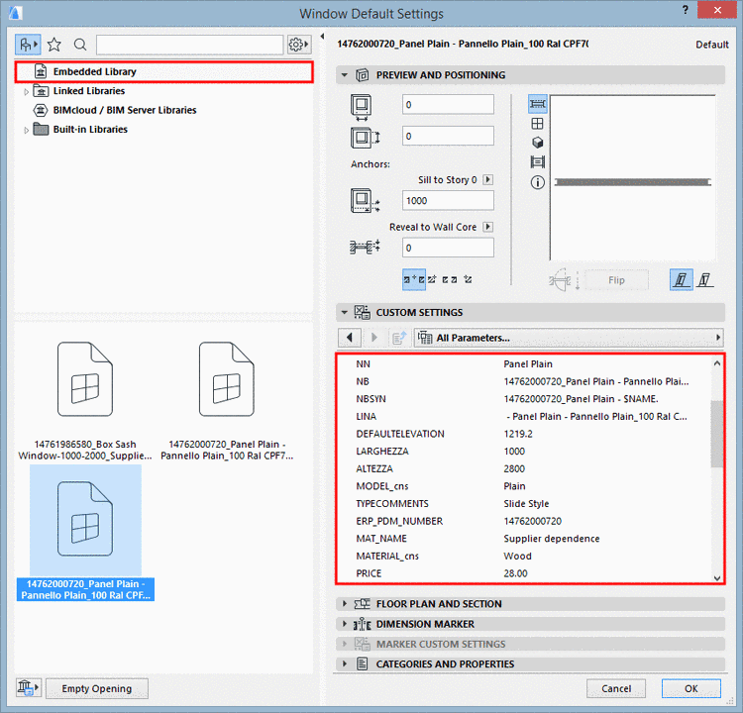Switch preview to elevation grid view

537,124
